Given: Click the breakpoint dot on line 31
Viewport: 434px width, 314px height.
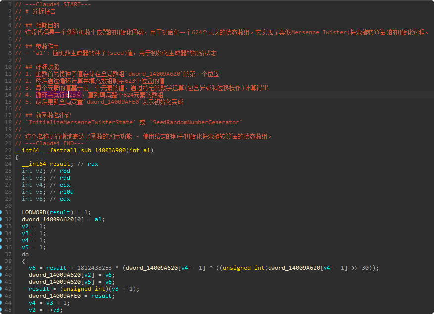Looking at the screenshot, I should (2, 212).
